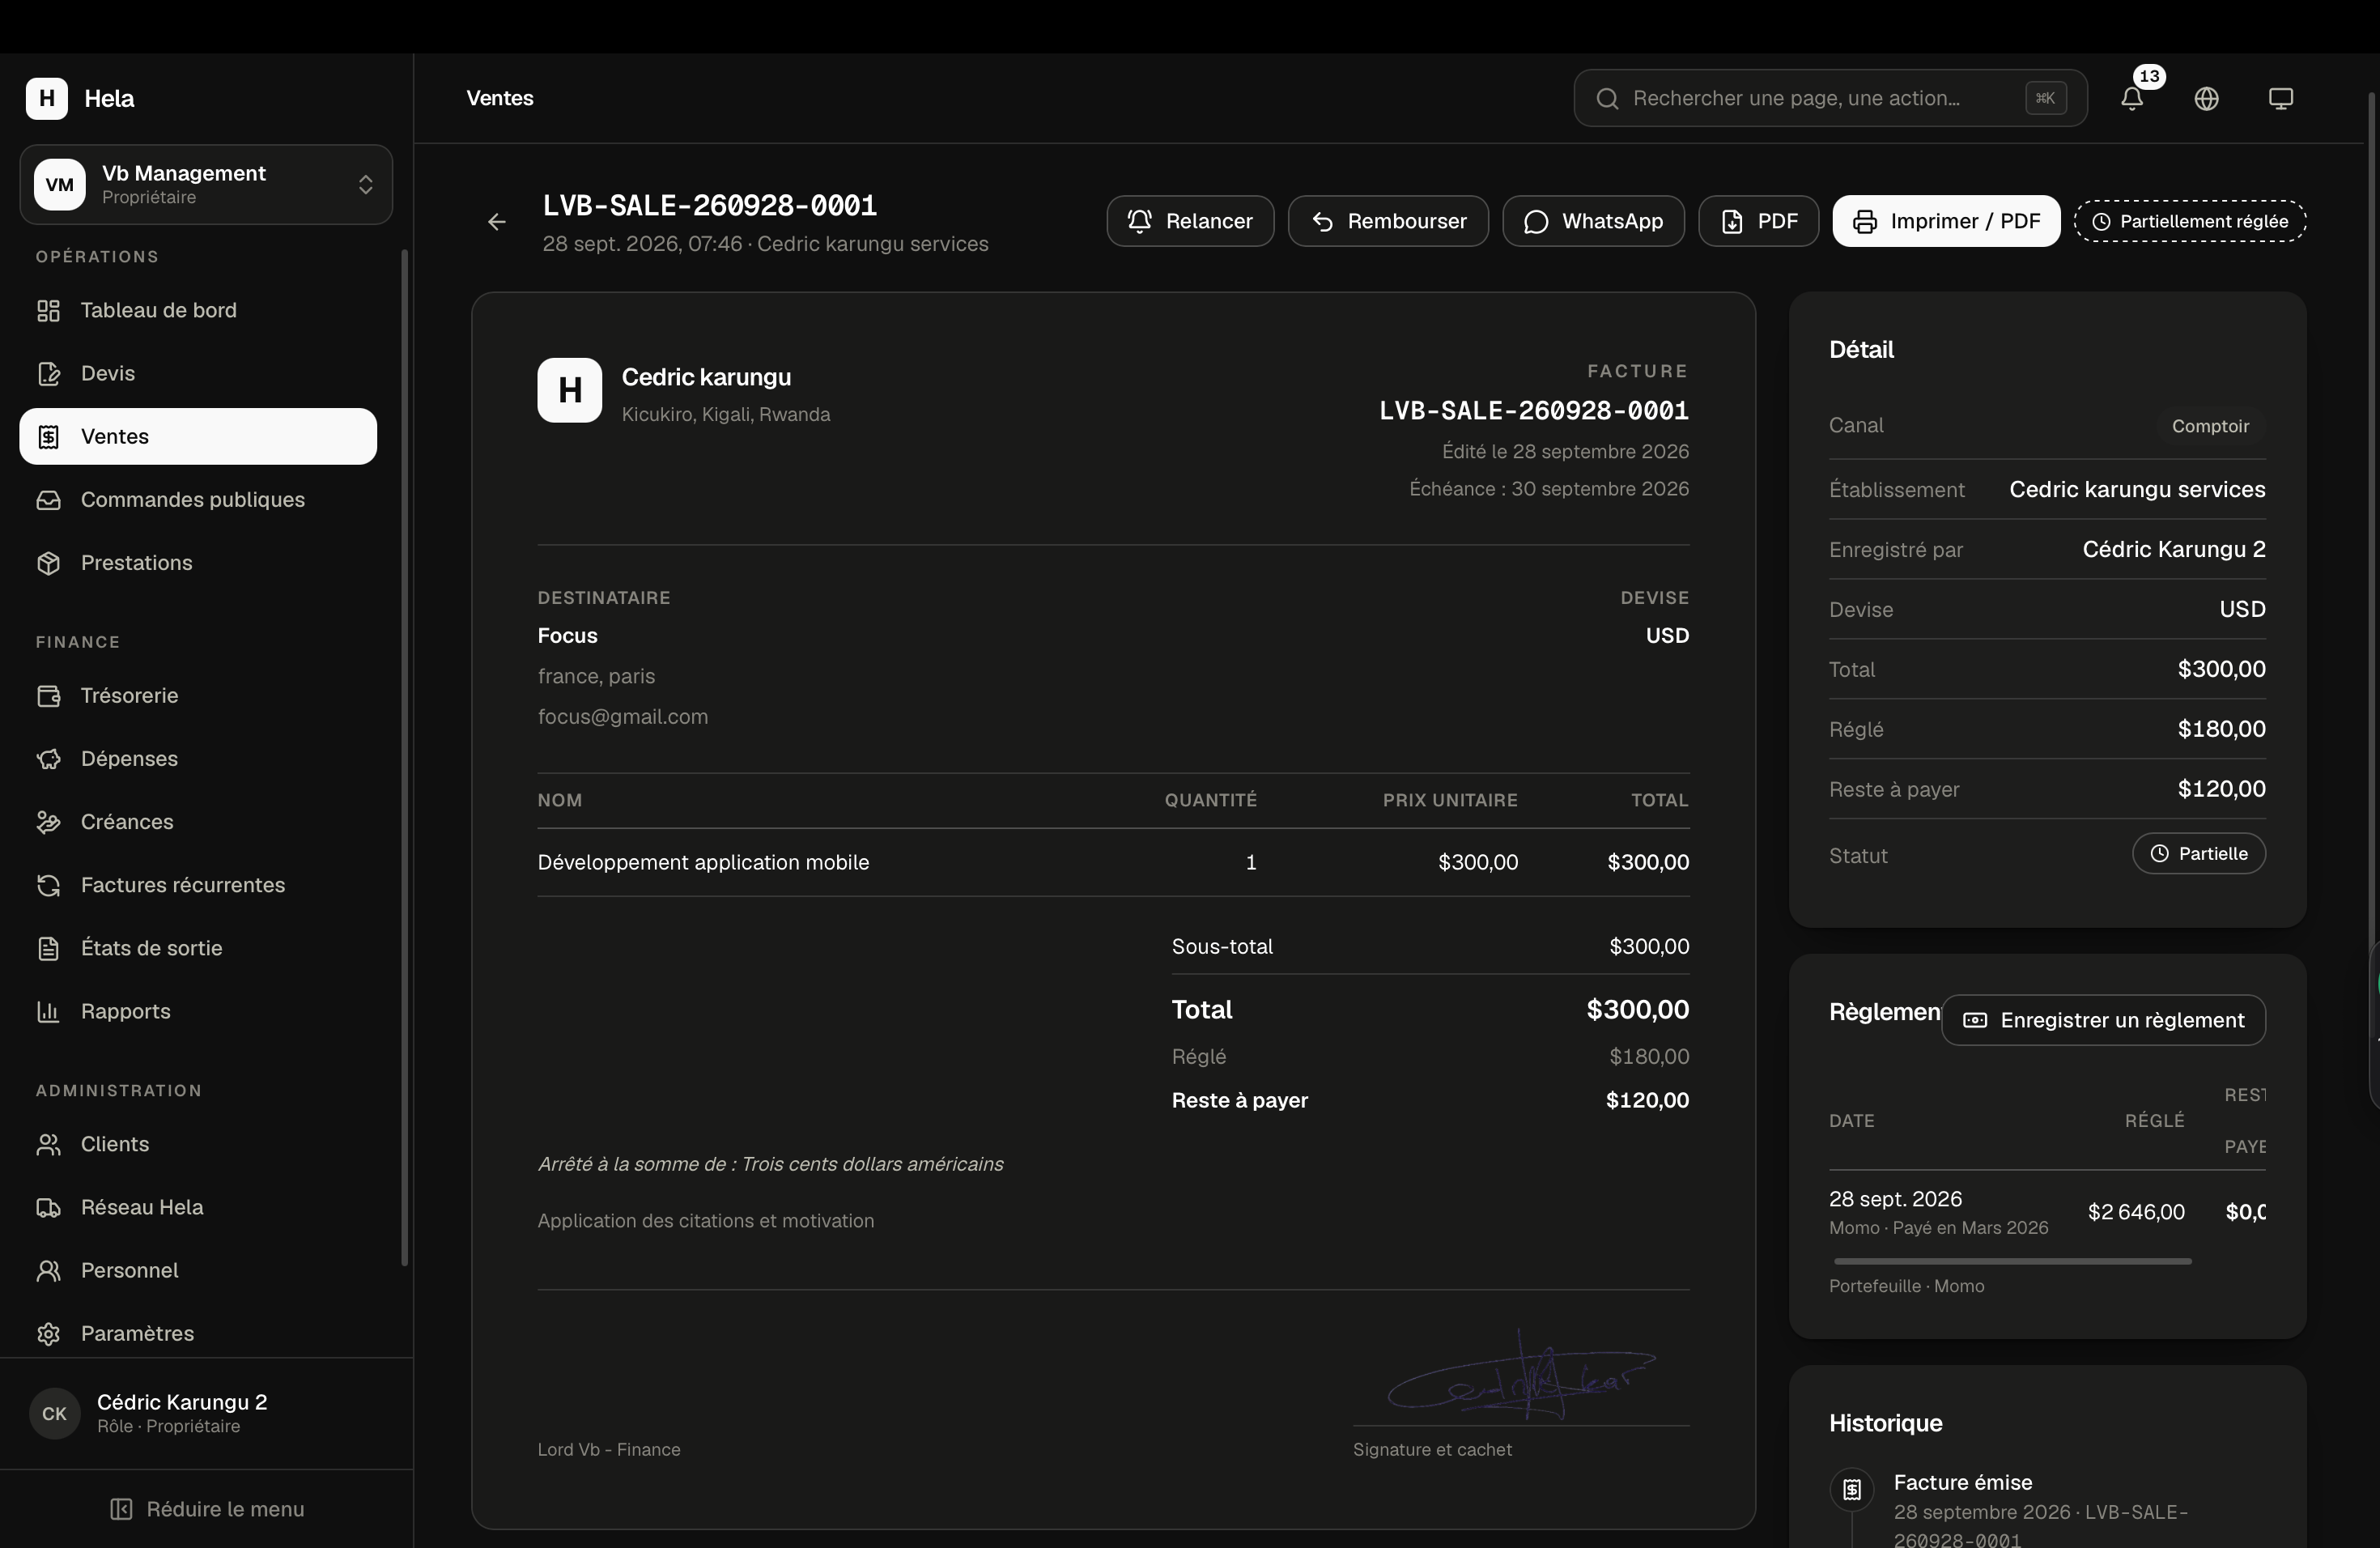Screen dimensions: 2380x1548
Task: Go to Clients in the sidebar
Action: coord(198,1144)
